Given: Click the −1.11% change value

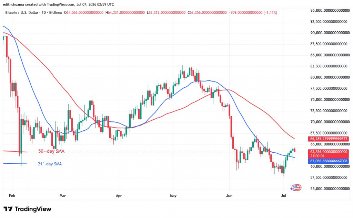Looking at the screenshot, I should 270,13.
